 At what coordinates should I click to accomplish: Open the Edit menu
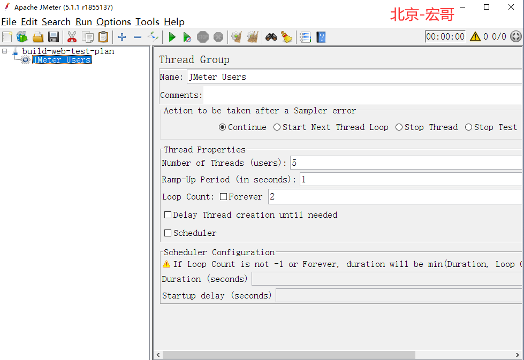(29, 22)
